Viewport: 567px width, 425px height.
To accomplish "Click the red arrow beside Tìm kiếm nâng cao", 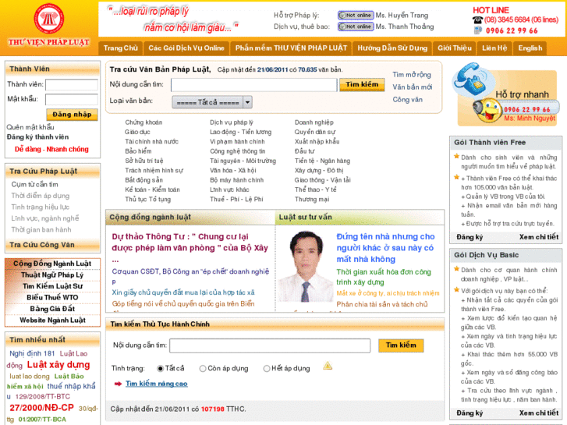I will (x=117, y=384).
